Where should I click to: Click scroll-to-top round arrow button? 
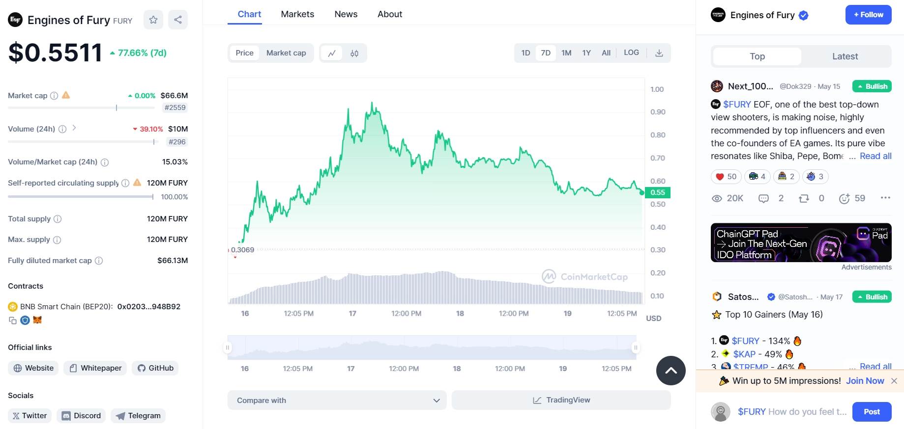(671, 371)
